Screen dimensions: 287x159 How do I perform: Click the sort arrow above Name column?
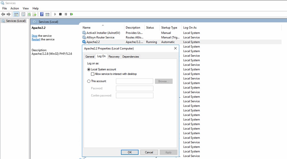pyautogui.click(x=103, y=25)
